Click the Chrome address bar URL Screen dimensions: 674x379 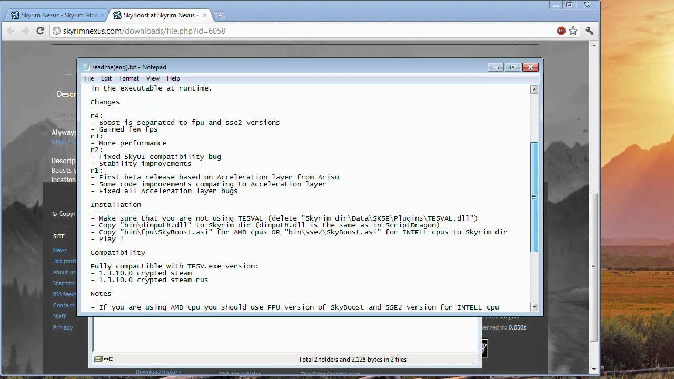(x=144, y=31)
